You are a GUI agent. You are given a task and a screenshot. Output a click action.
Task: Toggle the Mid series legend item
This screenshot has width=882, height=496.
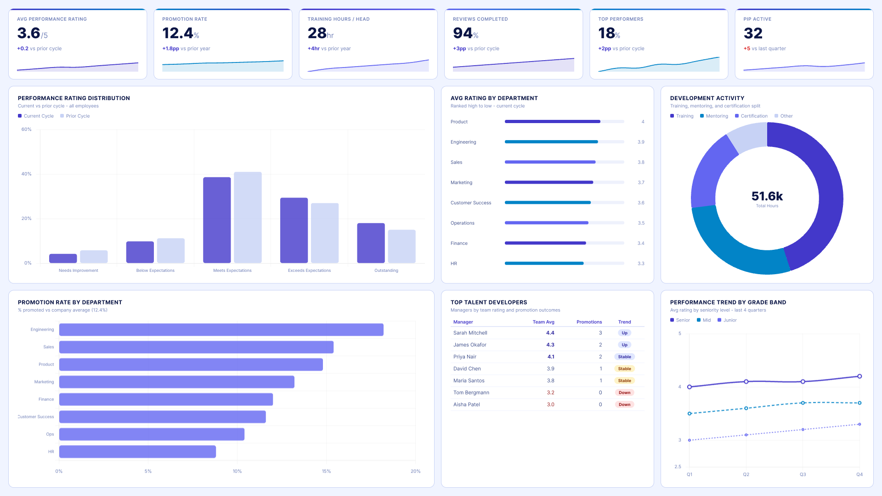coord(704,320)
